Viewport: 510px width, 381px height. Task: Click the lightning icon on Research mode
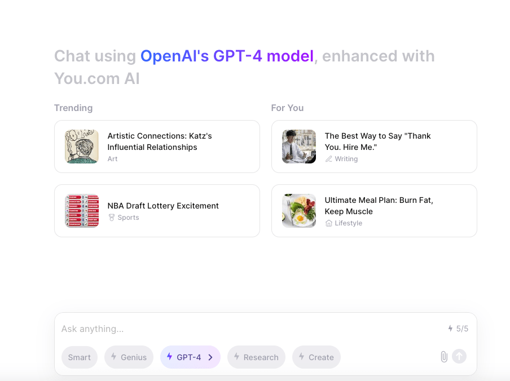[237, 357]
